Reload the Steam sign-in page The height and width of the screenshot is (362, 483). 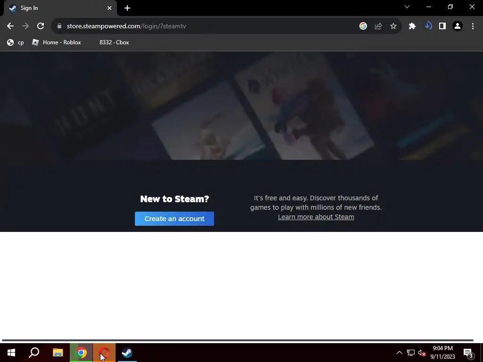click(41, 26)
